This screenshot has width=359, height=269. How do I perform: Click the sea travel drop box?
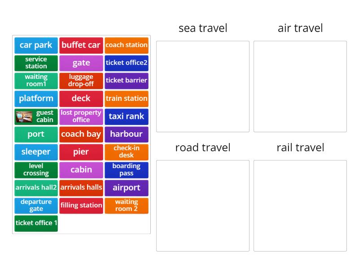pos(203,87)
